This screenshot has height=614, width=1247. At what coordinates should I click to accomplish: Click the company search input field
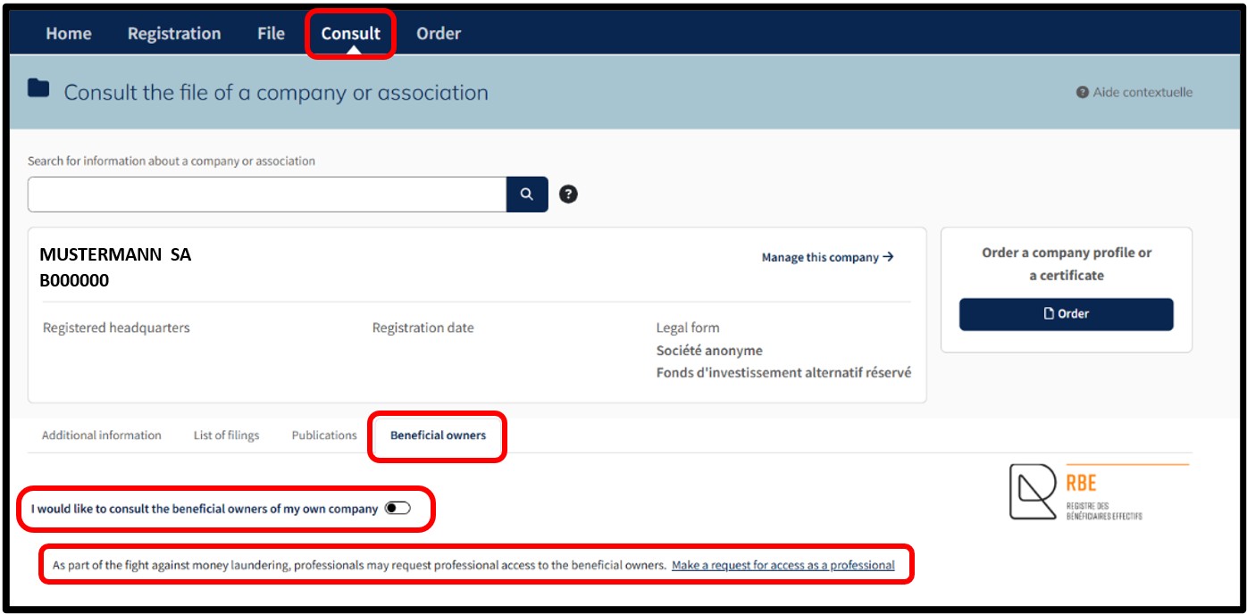(267, 195)
